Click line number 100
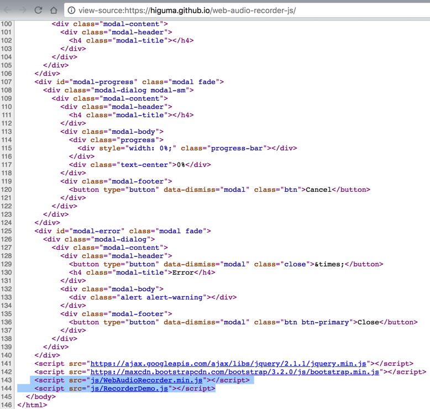 point(6,24)
